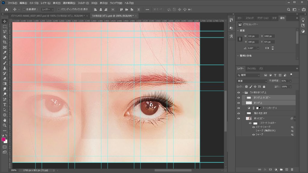The height and width of the screenshot is (173, 308).
Task: Click the foreground color swatch
Action: point(4,139)
